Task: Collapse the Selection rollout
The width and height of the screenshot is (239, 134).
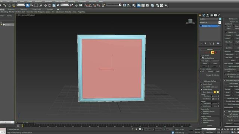Action: coord(210,50)
